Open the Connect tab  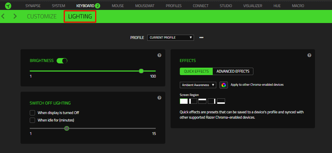pos(201,6)
